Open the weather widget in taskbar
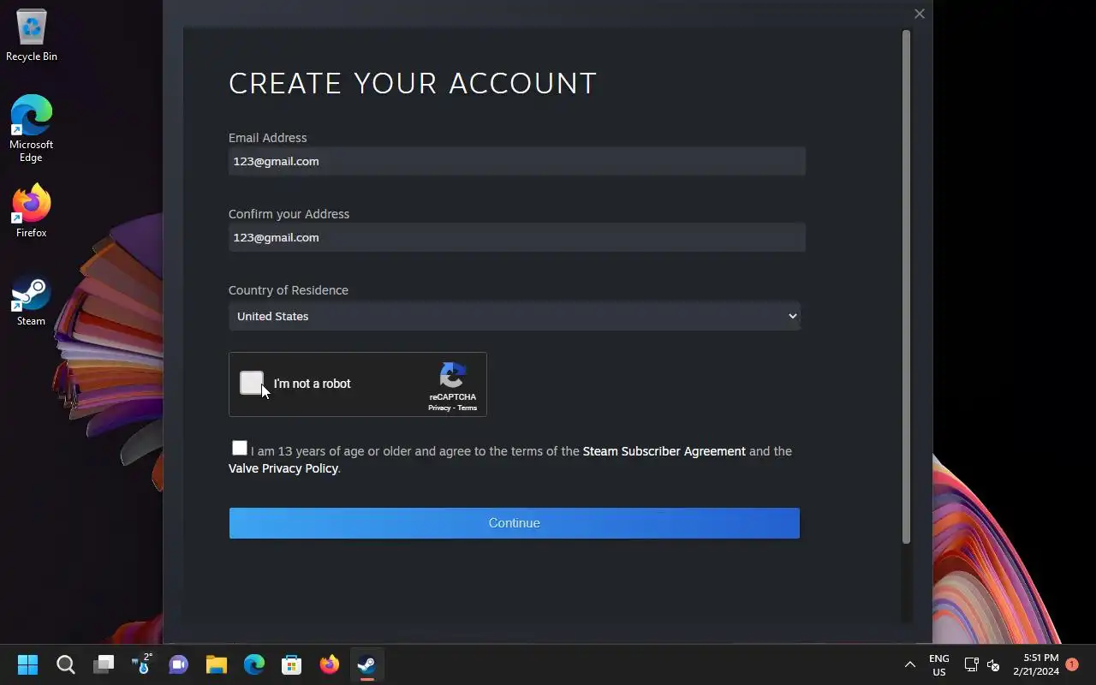 coord(141,664)
